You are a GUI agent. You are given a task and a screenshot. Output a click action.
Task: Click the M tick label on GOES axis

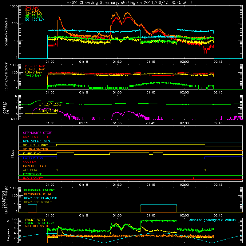coord(16,96)
